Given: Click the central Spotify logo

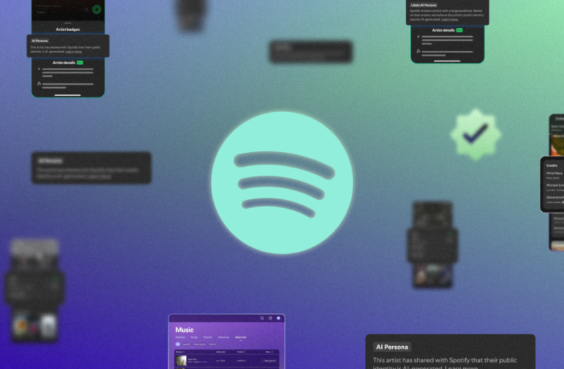Looking at the screenshot, I should 282,182.
